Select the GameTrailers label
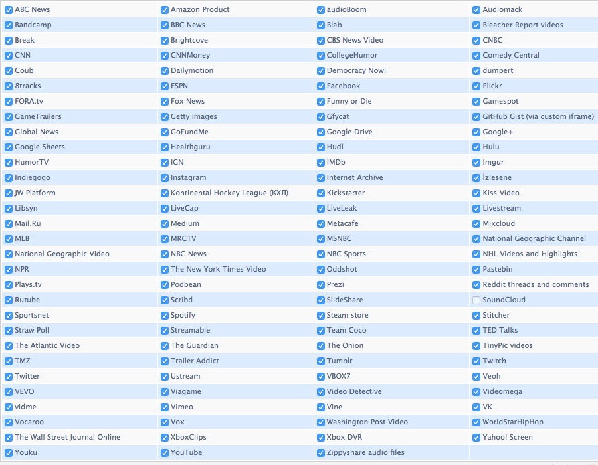598x465 pixels. 38,116
